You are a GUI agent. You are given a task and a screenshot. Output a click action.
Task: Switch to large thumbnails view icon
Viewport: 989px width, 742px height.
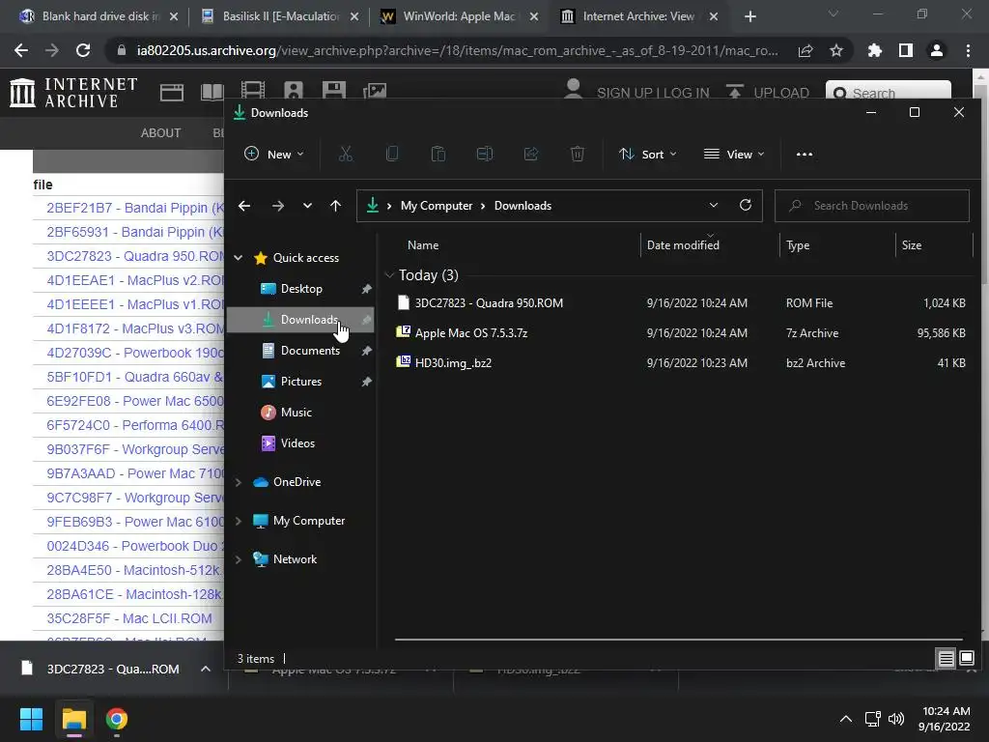967,659
